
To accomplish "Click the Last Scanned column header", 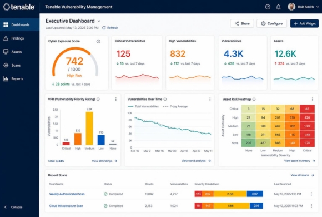I will (283, 184).
